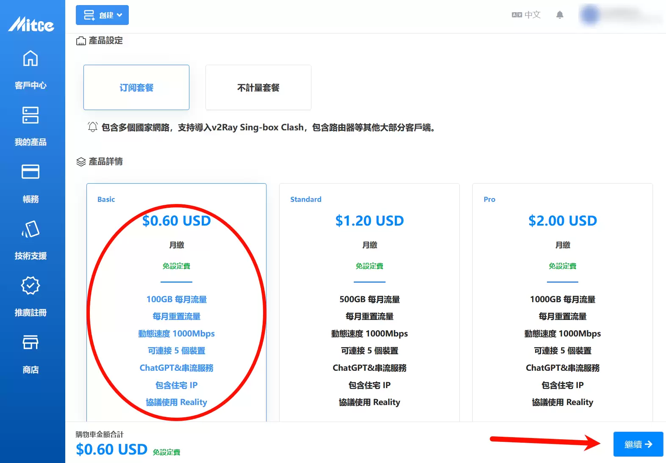Open the 商店 shop icon
666x463 pixels.
click(x=31, y=342)
